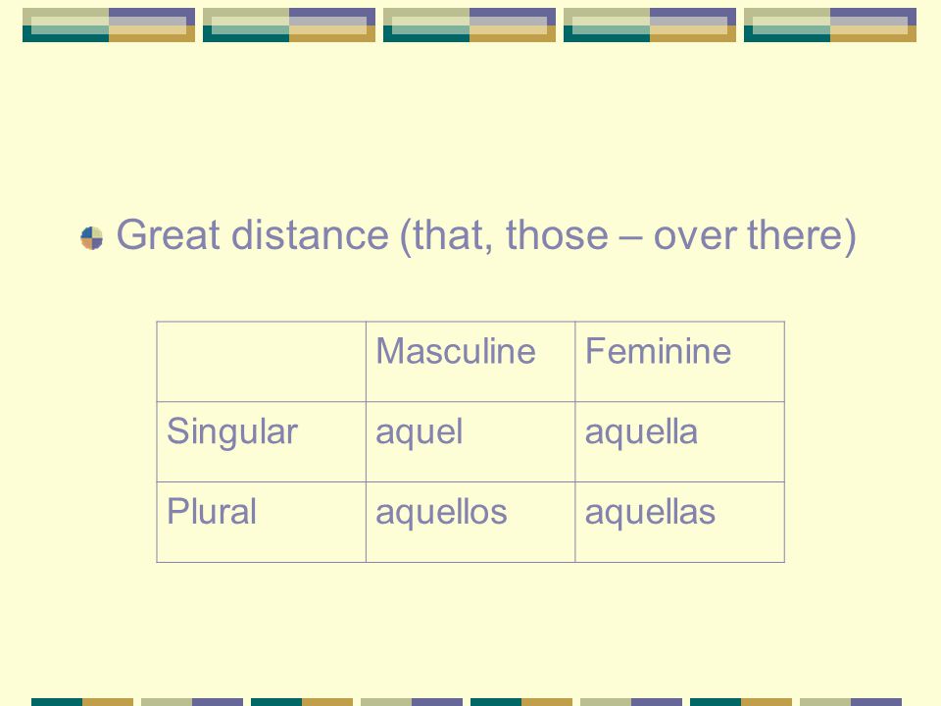941x706 pixels.
Task: Click the word 'those' in the heading
Action: pos(557,234)
